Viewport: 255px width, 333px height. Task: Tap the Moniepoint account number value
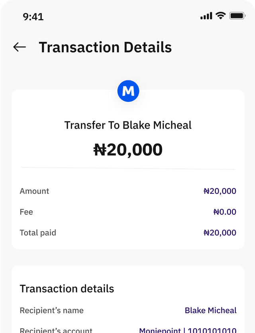[x=188, y=330]
